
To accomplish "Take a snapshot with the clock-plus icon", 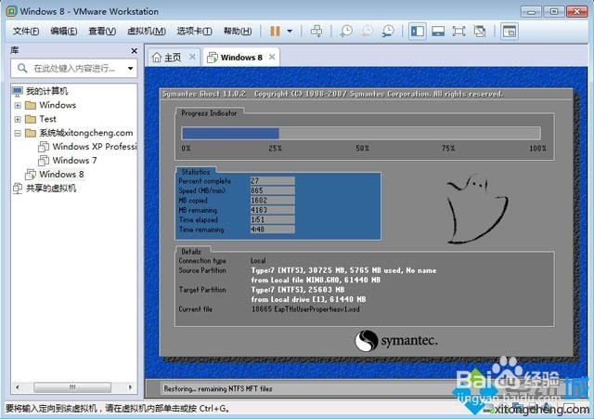I will tap(346, 31).
